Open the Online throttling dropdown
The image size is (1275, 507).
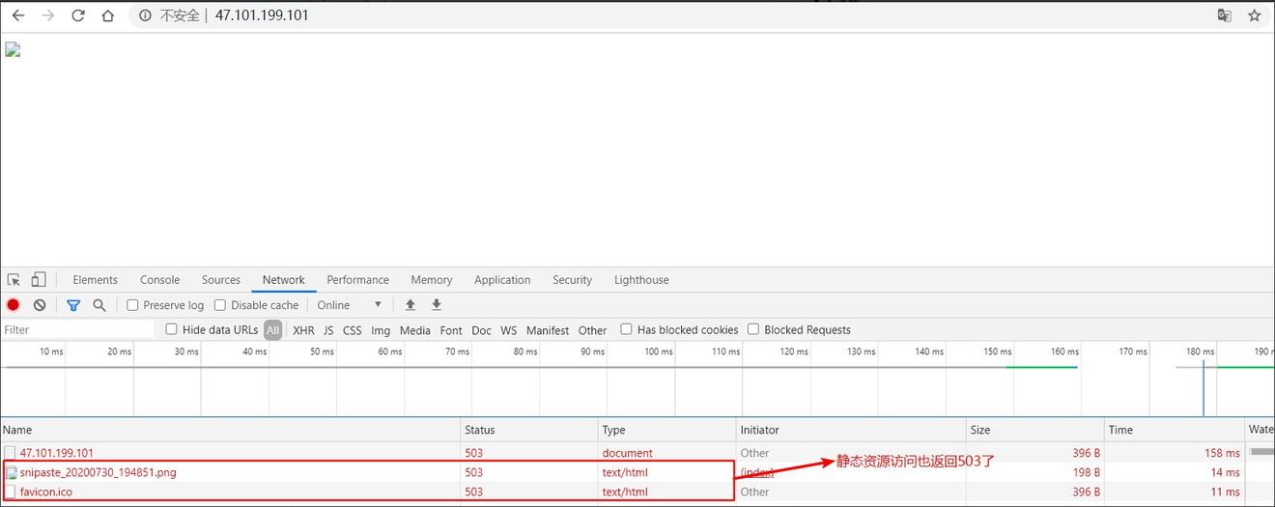pos(350,305)
